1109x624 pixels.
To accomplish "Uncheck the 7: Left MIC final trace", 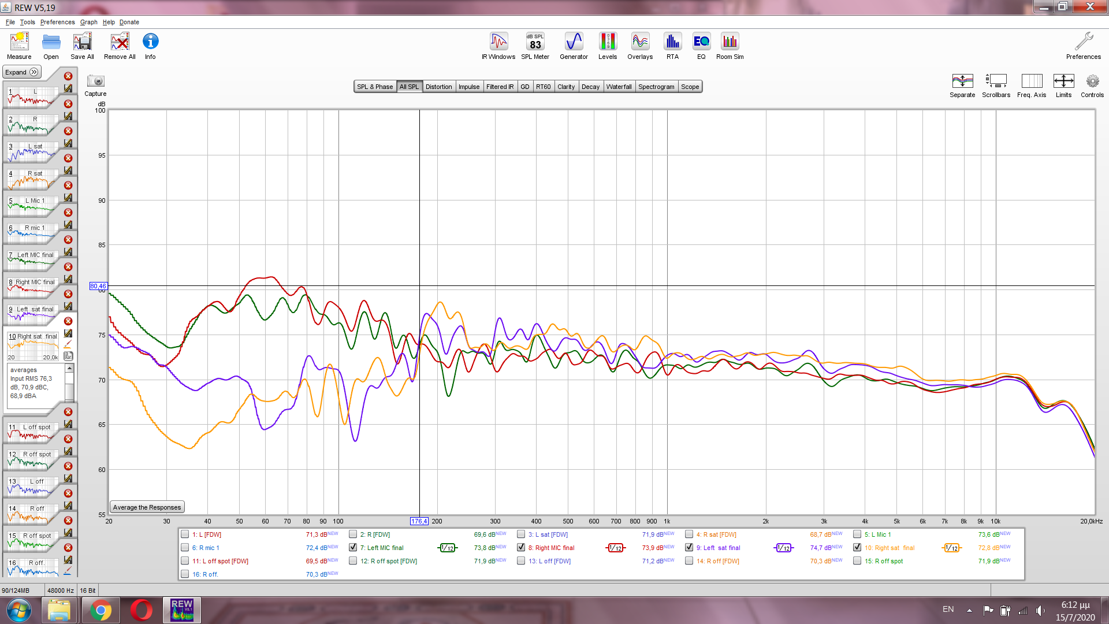I will 353,547.
